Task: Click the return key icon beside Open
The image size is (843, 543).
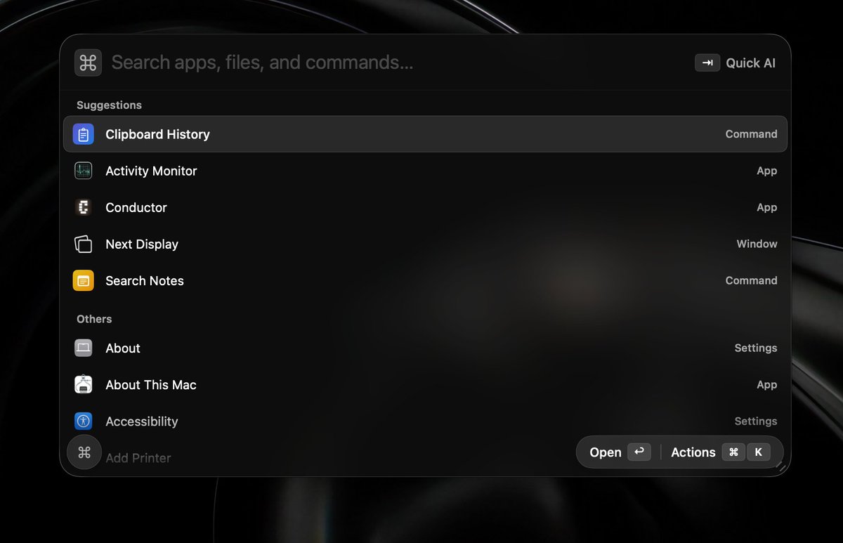Action: [639, 452]
